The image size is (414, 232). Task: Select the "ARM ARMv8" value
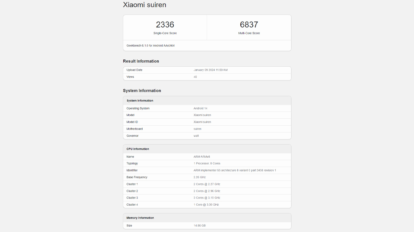click(202, 157)
